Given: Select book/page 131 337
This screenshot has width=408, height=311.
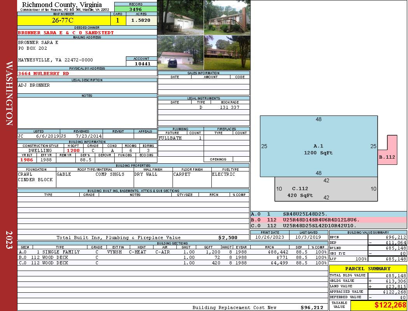Looking at the screenshot, I should [x=230, y=107].
